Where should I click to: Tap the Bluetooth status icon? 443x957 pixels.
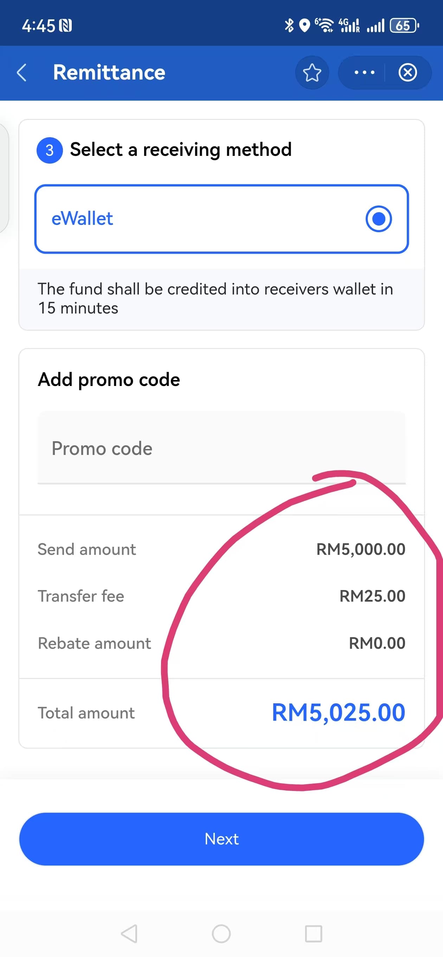[289, 26]
